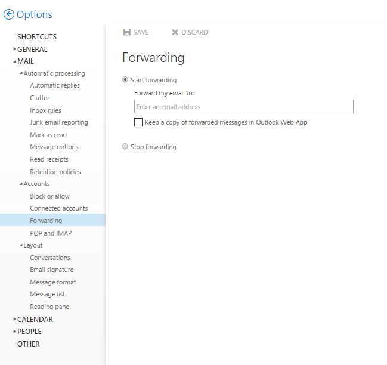Collapse the Layout group
387x365 pixels.
(21, 245)
